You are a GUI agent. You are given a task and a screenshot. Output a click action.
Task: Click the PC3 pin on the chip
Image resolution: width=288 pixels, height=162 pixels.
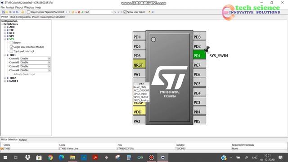pos(199,101)
